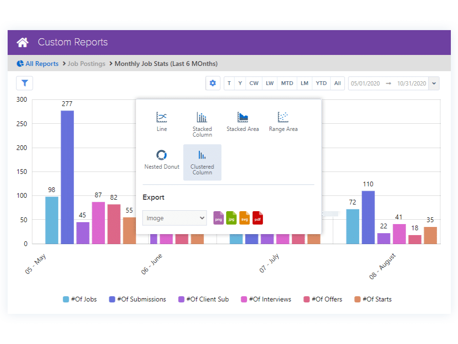Viewport: 458px width, 344px height.
Task: Export chart as PNG
Action: pyautogui.click(x=219, y=218)
